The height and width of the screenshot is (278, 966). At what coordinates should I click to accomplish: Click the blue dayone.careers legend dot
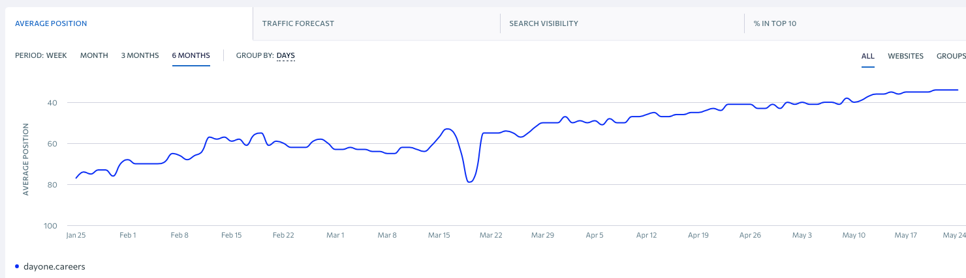[17, 267]
